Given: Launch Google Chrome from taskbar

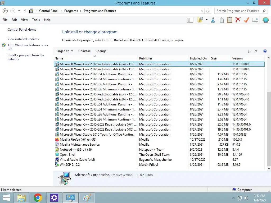Looking at the screenshot, I should pos(38,198).
